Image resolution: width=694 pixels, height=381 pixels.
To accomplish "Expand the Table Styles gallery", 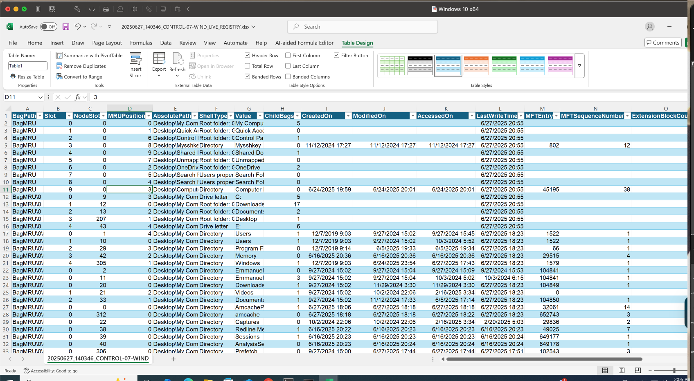I will (579, 65).
